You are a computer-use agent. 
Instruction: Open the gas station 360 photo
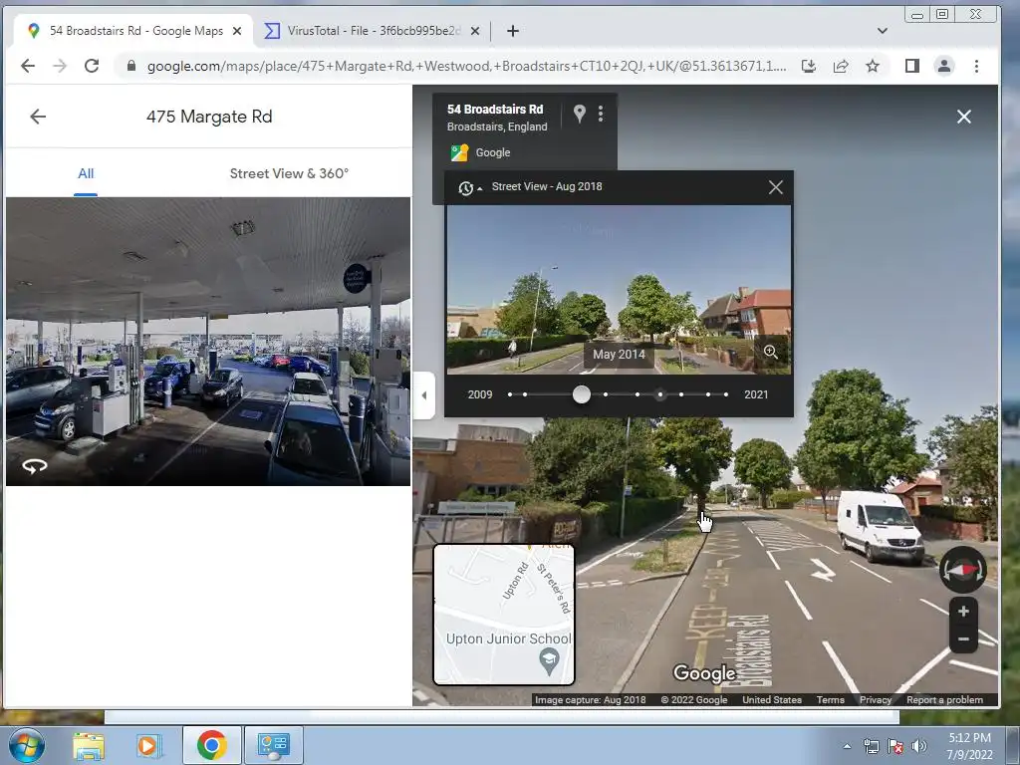tap(208, 342)
